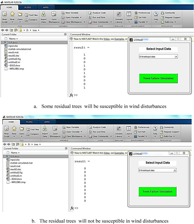Expand Current Folder panel menu in lower window
194x224 pixels.
pyautogui.click(x=66, y=149)
